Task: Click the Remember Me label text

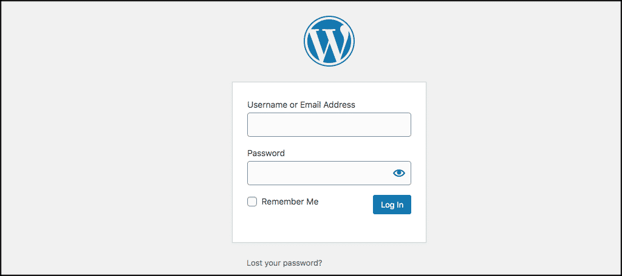Action: [x=290, y=202]
